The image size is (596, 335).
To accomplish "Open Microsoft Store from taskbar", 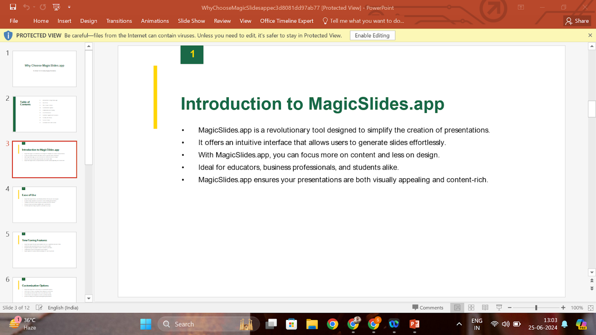I will point(291,324).
